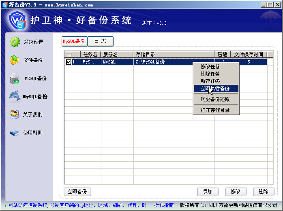The height and width of the screenshot is (211, 283).
Task: Switch to the MySQL备份 tab
Action: coord(74,41)
